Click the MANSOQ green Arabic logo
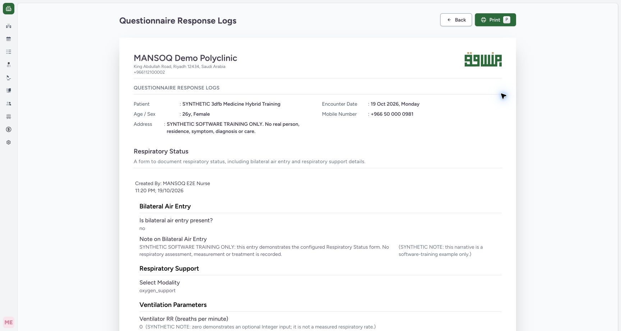The image size is (621, 331). [x=483, y=59]
